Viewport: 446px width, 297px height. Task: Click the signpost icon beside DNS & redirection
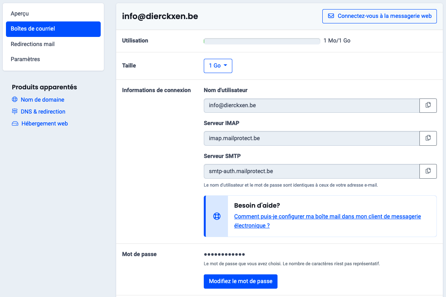[15, 112]
